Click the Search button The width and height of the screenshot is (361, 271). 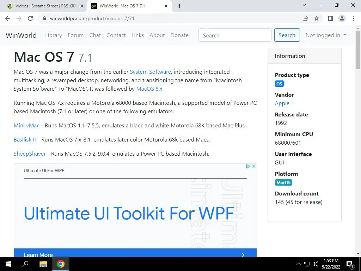coord(287,35)
